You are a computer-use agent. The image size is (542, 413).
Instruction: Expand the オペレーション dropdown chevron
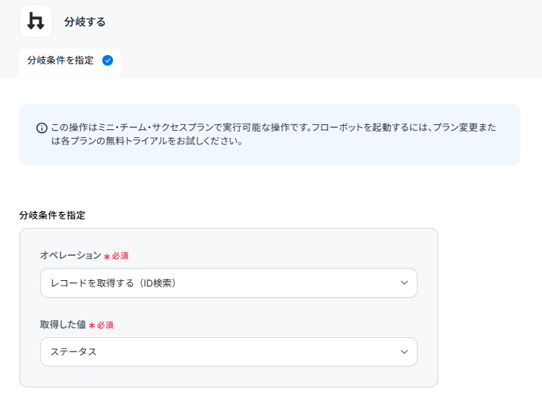tap(404, 283)
